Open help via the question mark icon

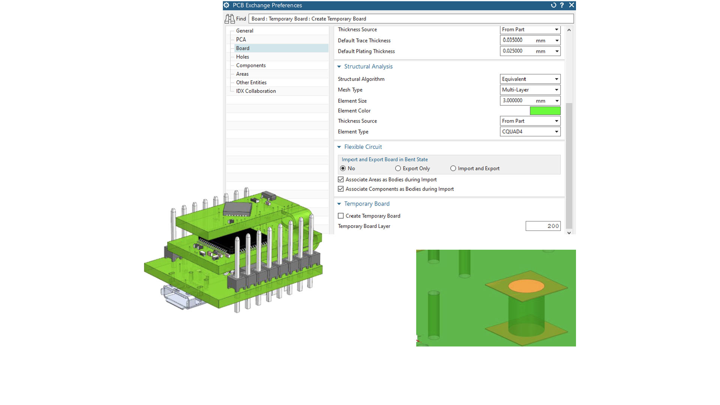562,5
